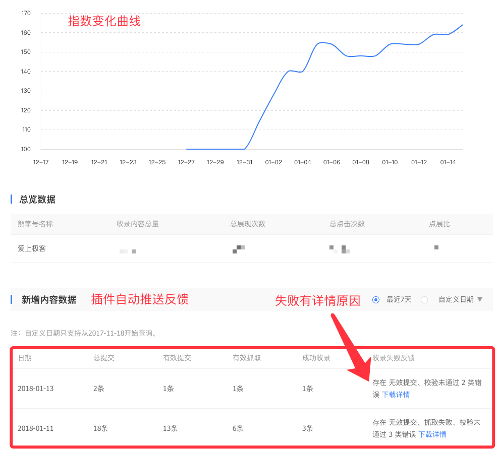
Task: Click the 总提交 column header
Action: click(104, 358)
